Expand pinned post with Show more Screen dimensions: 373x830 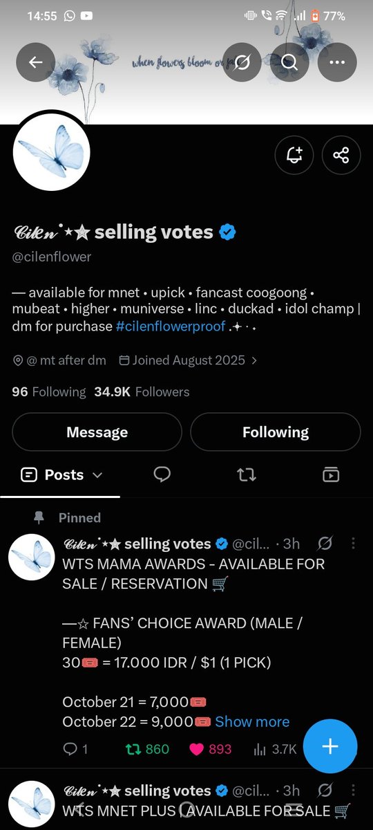point(252,721)
